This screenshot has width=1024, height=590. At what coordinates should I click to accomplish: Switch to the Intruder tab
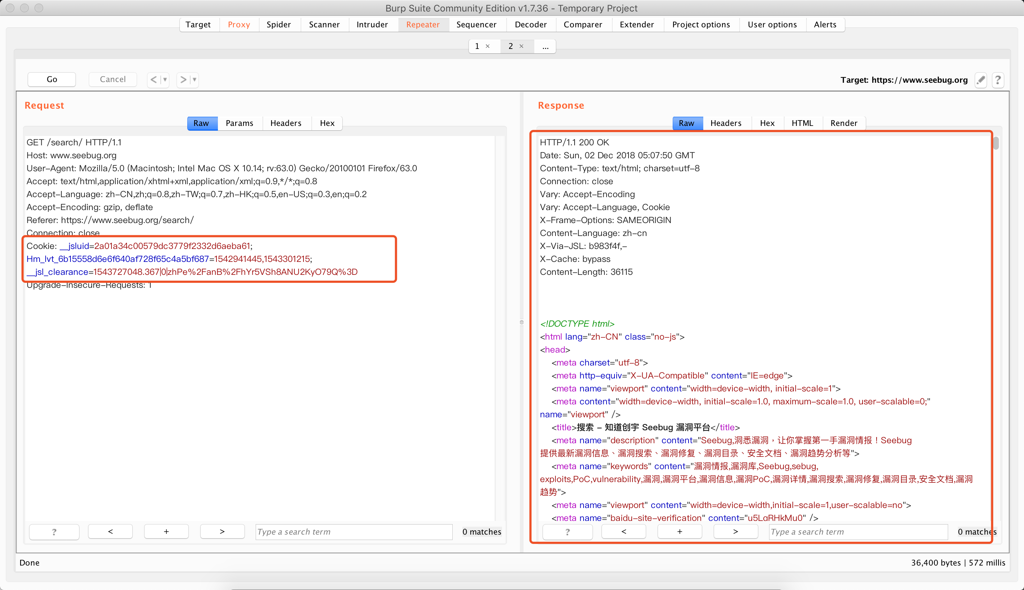pyautogui.click(x=372, y=24)
